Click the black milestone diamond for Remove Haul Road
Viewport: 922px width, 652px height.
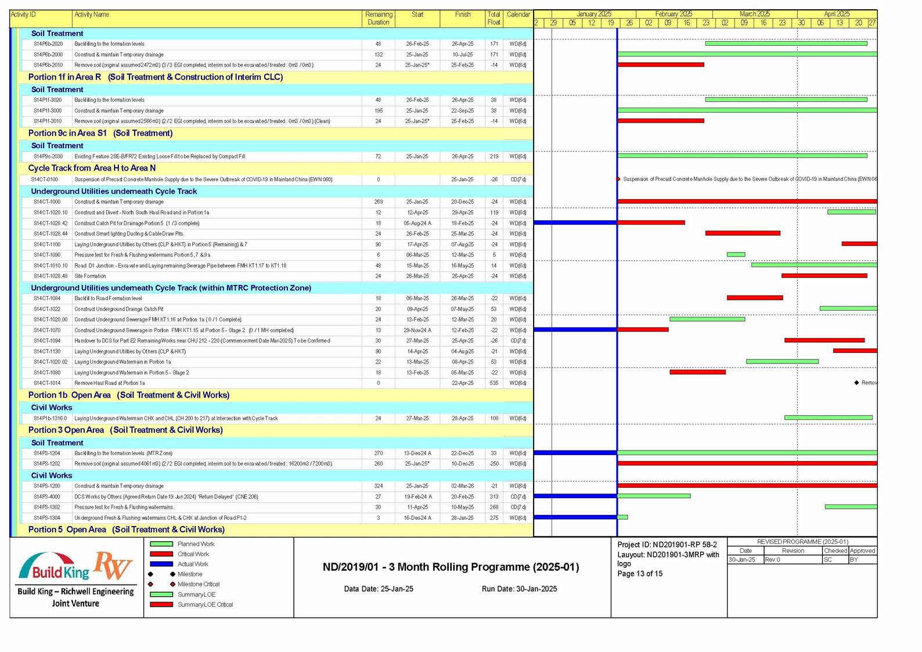[x=856, y=383]
